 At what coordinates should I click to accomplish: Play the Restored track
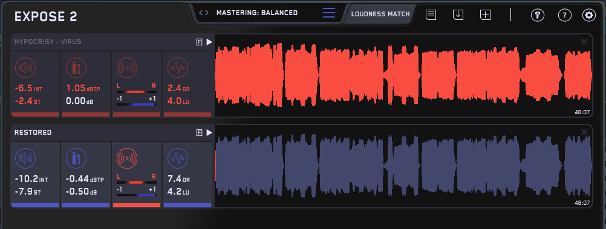pyautogui.click(x=209, y=133)
